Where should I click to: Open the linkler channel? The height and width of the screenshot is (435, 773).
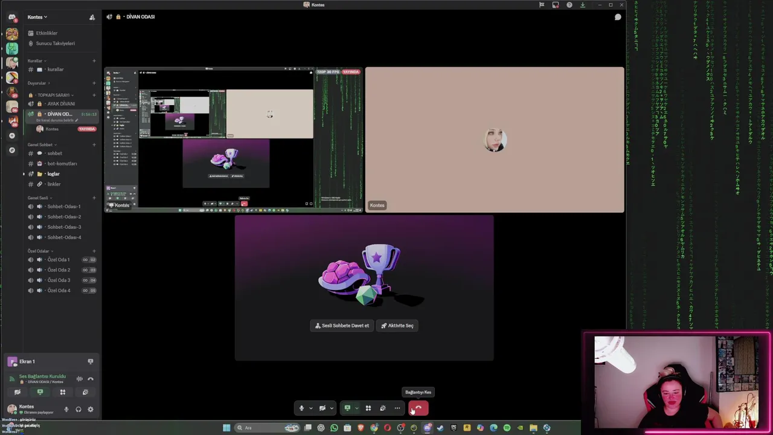[53, 184]
